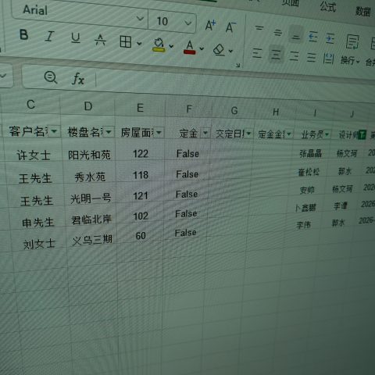Open font settings dialog launcher arrow
Image resolution: width=375 pixels, height=375 pixels.
coord(237,65)
